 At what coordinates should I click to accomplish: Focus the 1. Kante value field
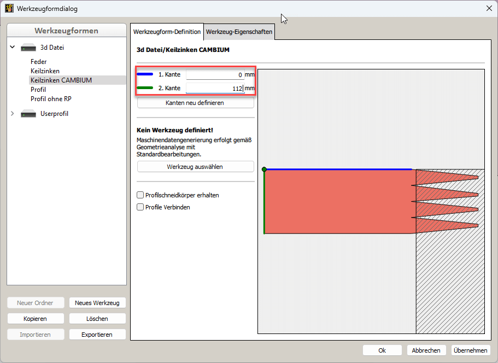click(214, 74)
